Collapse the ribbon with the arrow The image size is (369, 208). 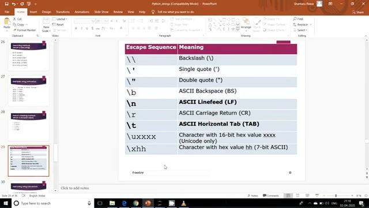point(366,36)
